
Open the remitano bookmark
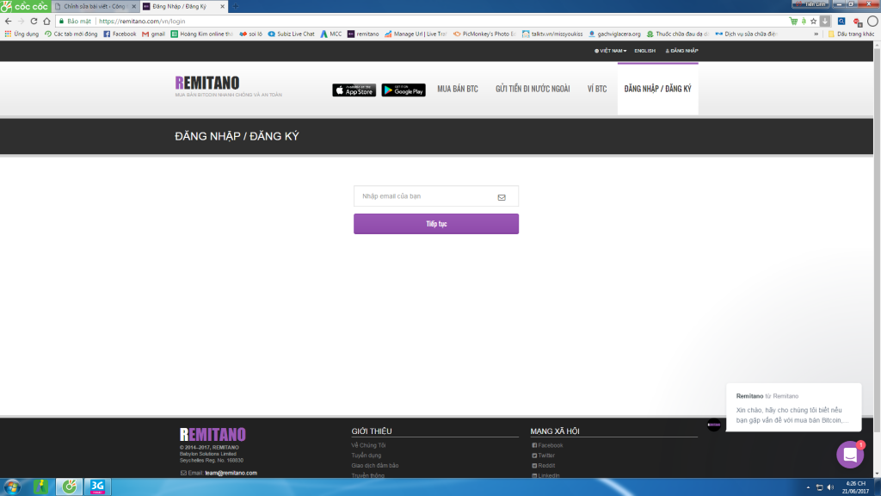[x=363, y=34]
